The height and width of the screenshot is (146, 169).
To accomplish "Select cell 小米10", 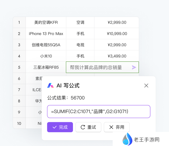I will (46, 56).
